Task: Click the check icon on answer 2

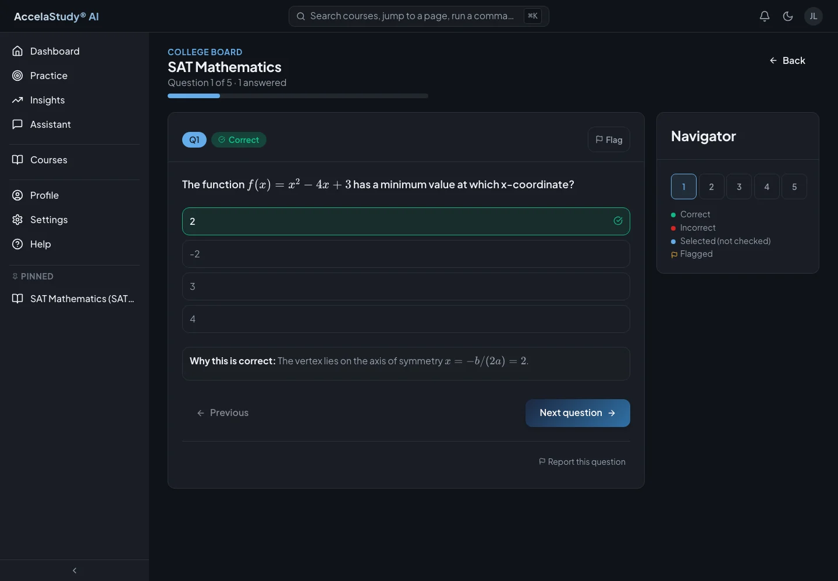Action: [618, 221]
